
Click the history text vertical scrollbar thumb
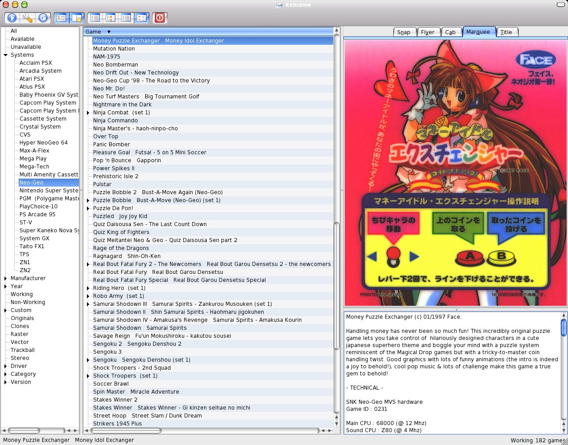coord(564,328)
